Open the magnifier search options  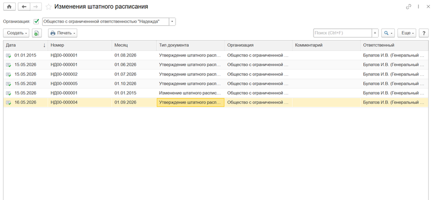pos(388,33)
